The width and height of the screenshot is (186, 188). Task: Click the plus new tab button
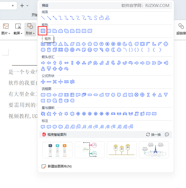click(x=22, y=6)
